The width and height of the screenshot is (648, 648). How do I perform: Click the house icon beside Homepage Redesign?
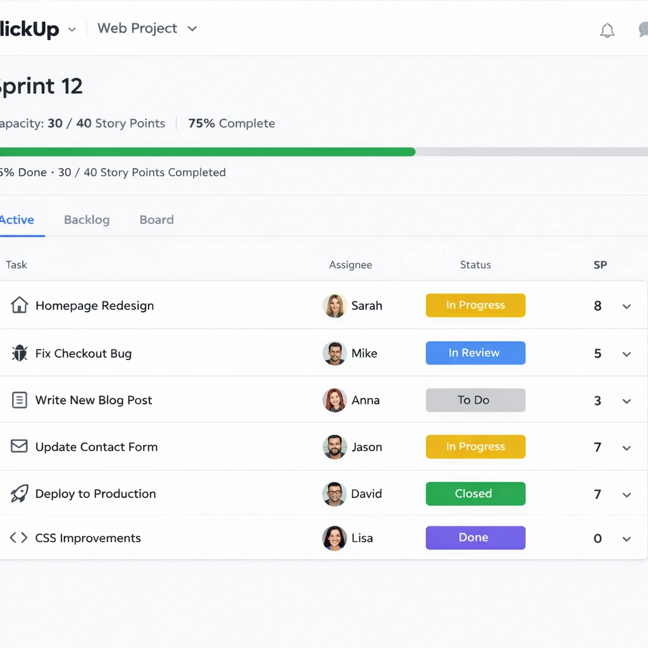[20, 305]
